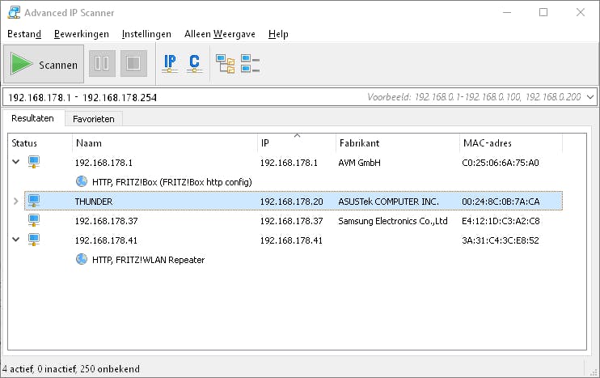The height and width of the screenshot is (378, 600).
Task: Open the IP range history dropdown
Action: coord(589,97)
